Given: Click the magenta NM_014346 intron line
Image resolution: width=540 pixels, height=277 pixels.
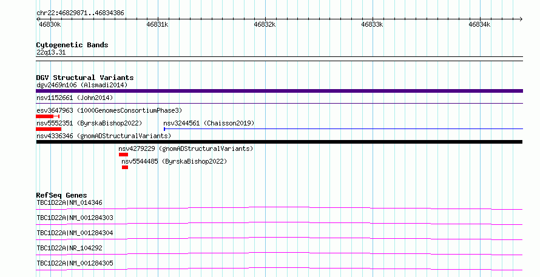Looking at the screenshot, I should point(279,207).
